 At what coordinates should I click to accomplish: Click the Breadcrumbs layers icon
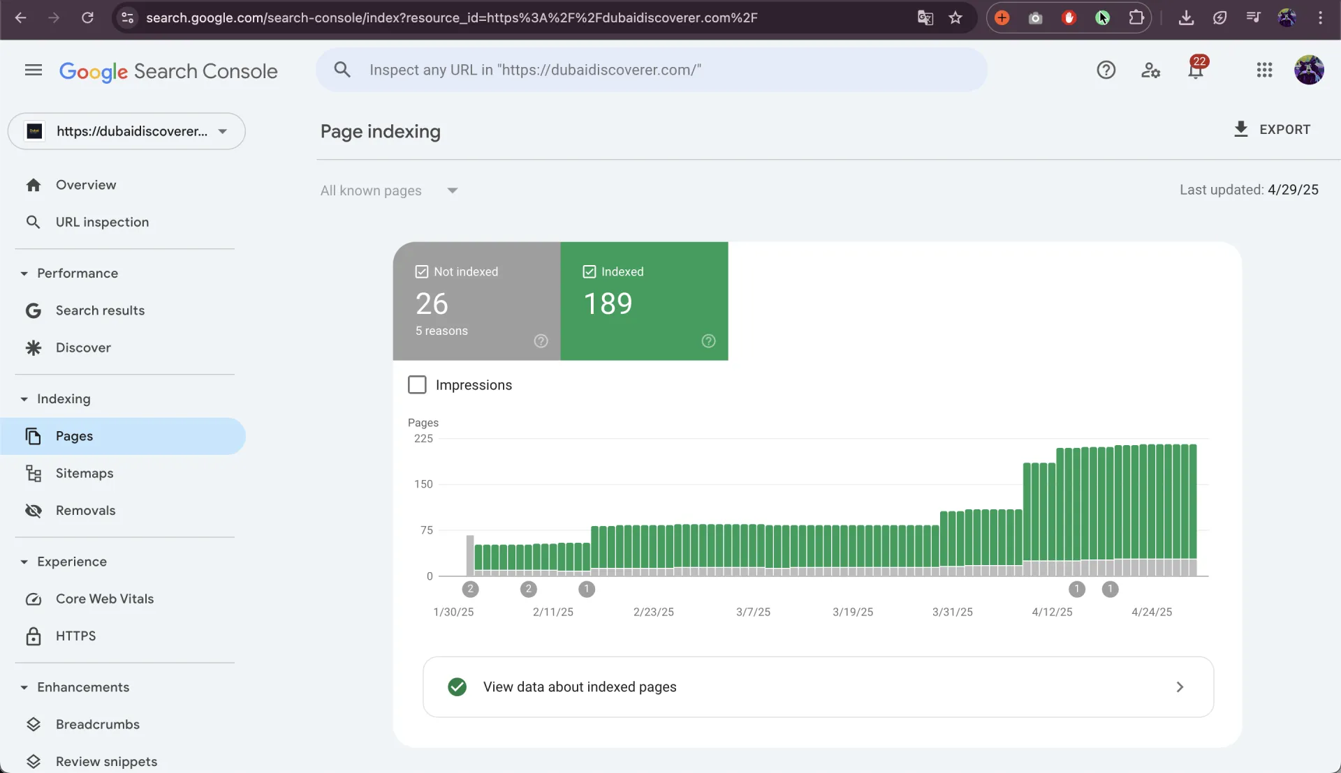point(33,724)
